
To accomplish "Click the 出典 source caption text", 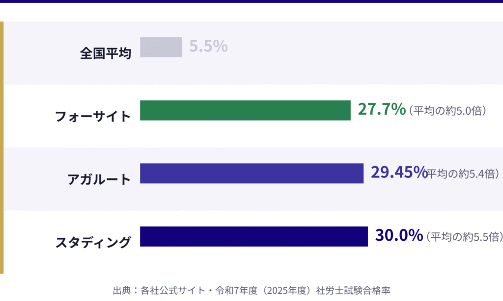I will tap(251, 290).
